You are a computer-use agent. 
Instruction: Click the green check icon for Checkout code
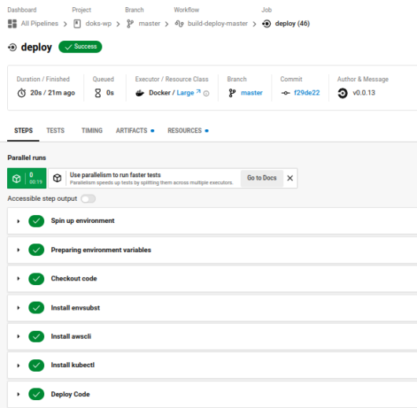point(36,279)
